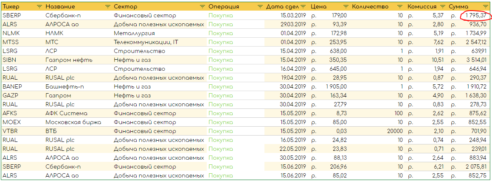Viewport: 492px width, 183px height.
Task: Select the sum 1 910,72
Action: pyautogui.click(x=477, y=86)
